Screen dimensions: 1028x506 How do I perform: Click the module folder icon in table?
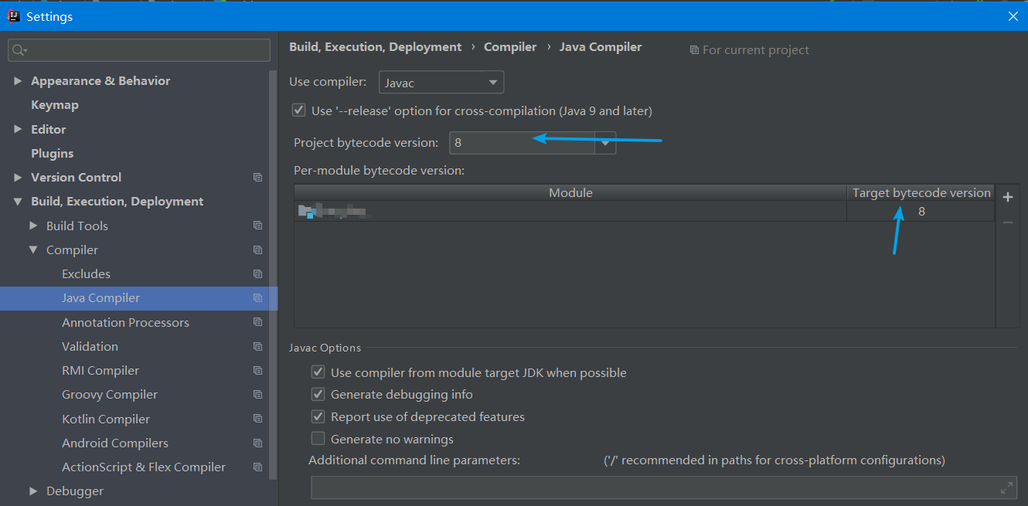coord(306,210)
